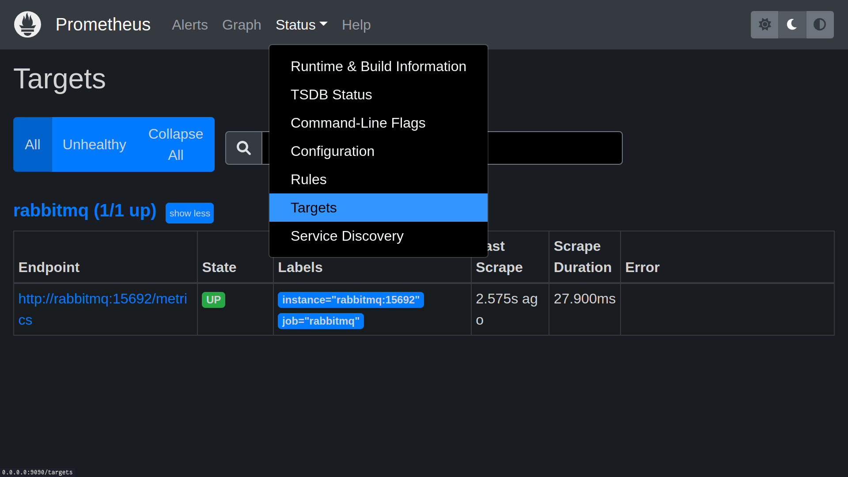Show all targets with All filter
The width and height of the screenshot is (848, 477).
33,144
